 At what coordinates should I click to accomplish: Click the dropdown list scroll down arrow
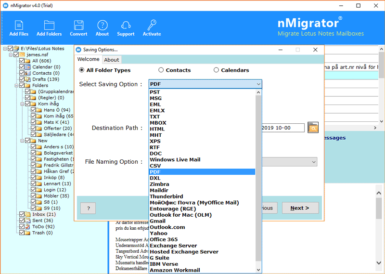[x=258, y=270]
